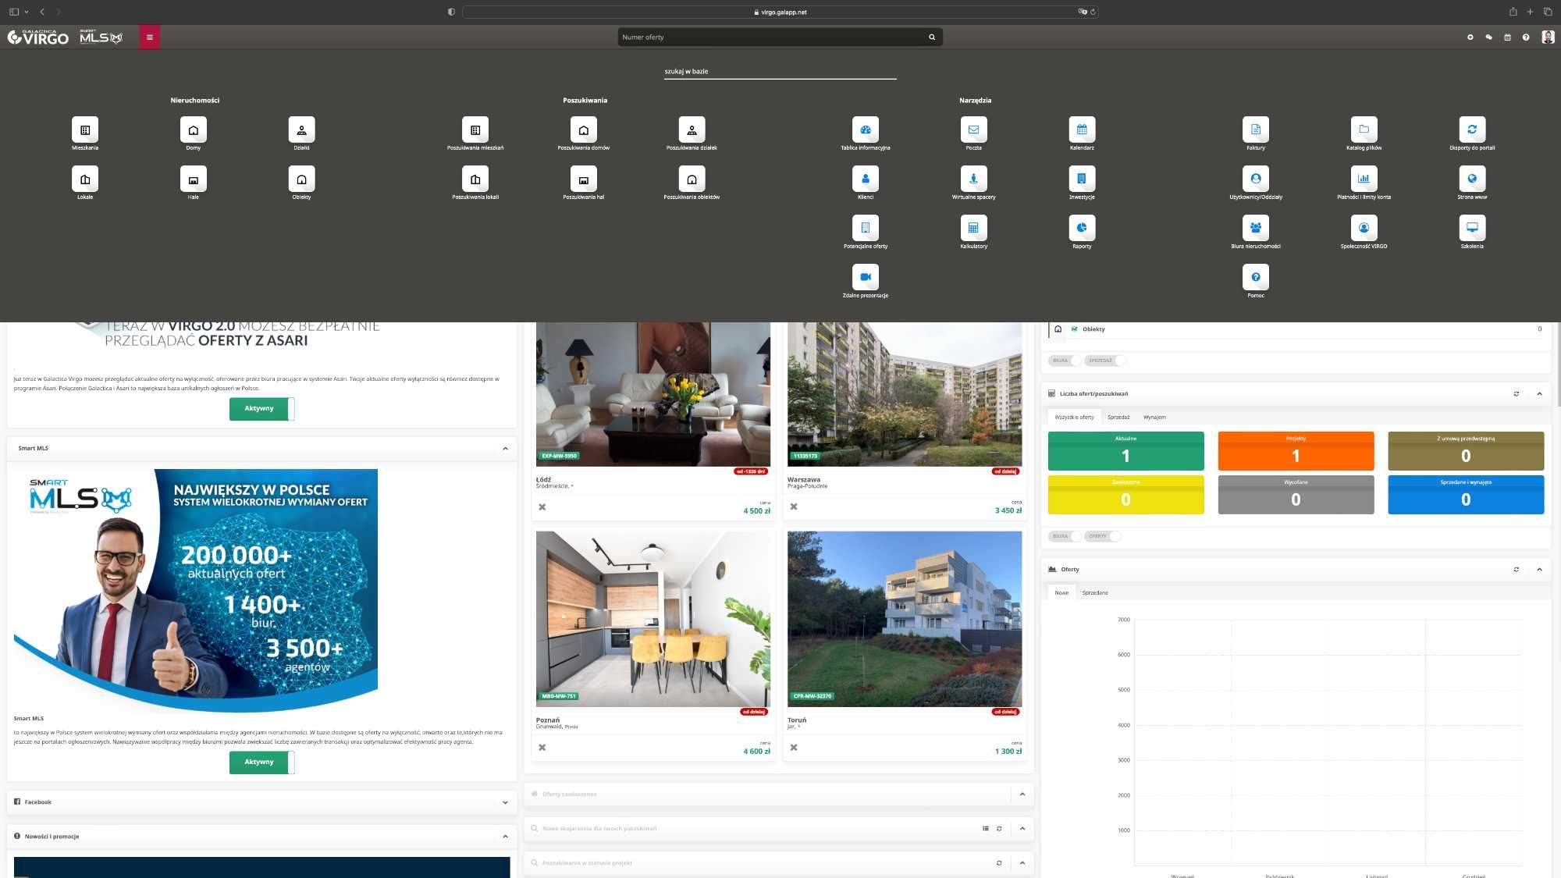Collapse the Nowości i promocje panel

tap(505, 837)
